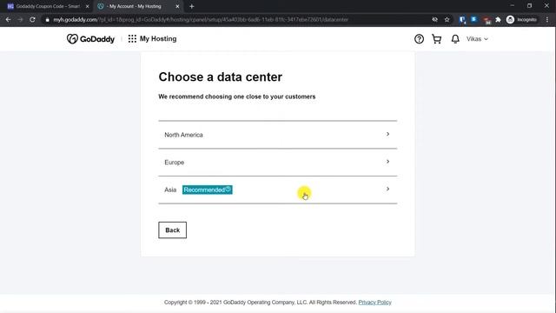The height and width of the screenshot is (313, 556).
Task: Select the North America data center
Action: [278, 135]
